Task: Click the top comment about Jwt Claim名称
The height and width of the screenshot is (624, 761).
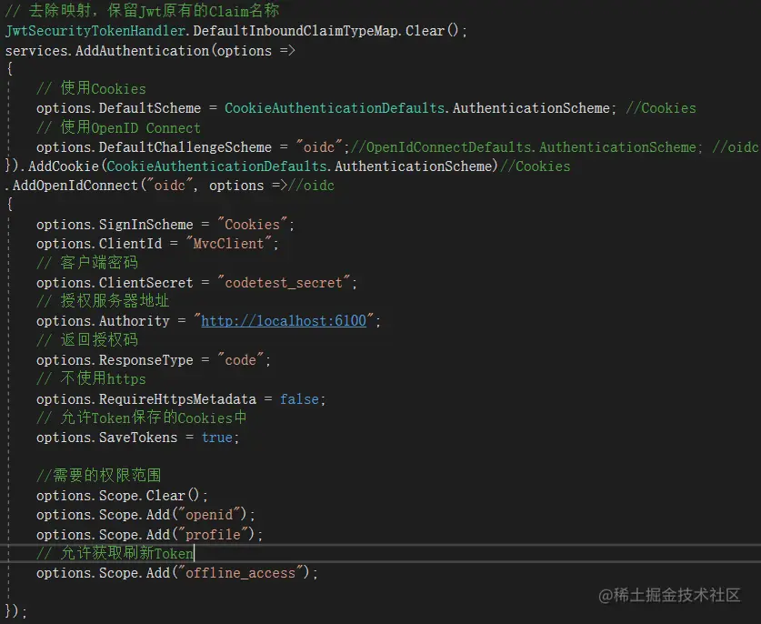Action: 142,11
